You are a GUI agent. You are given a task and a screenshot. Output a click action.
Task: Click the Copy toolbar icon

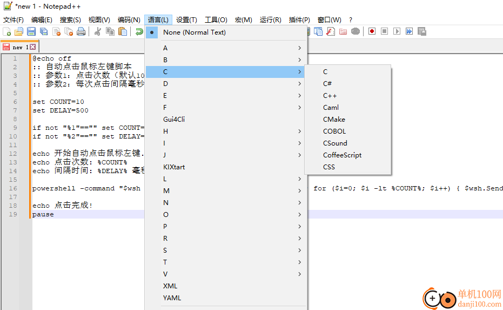110,31
